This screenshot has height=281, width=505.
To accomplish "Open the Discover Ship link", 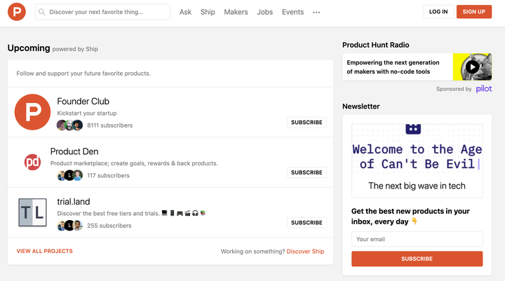I will (305, 252).
